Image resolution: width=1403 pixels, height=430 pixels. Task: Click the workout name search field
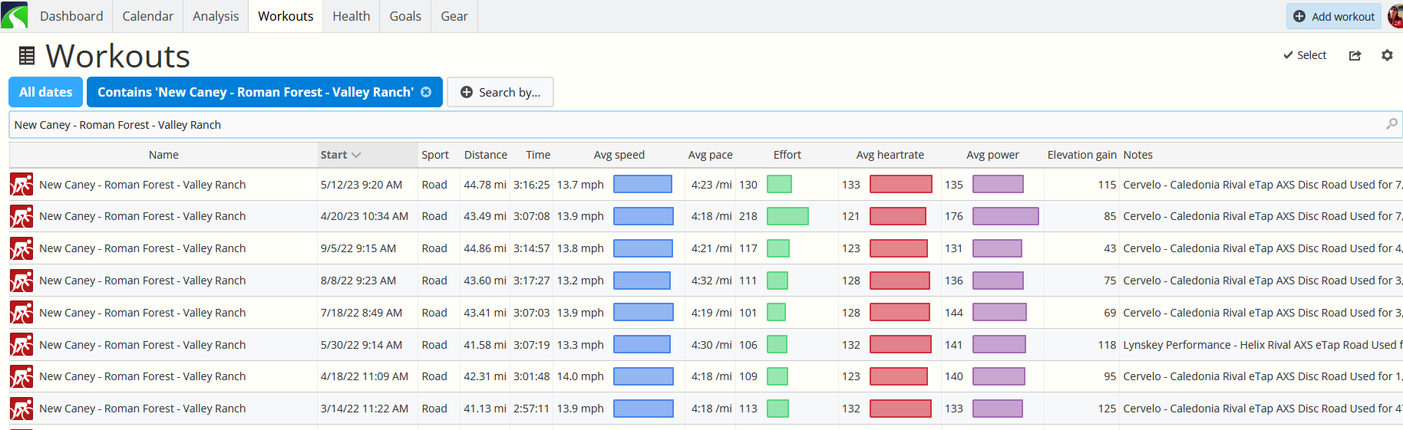691,125
